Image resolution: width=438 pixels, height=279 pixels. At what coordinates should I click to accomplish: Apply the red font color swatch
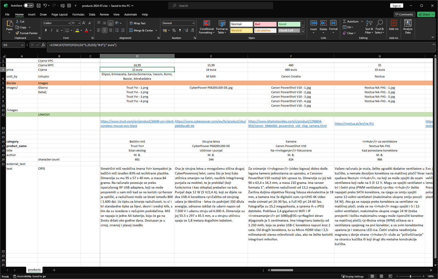(x=87, y=30)
